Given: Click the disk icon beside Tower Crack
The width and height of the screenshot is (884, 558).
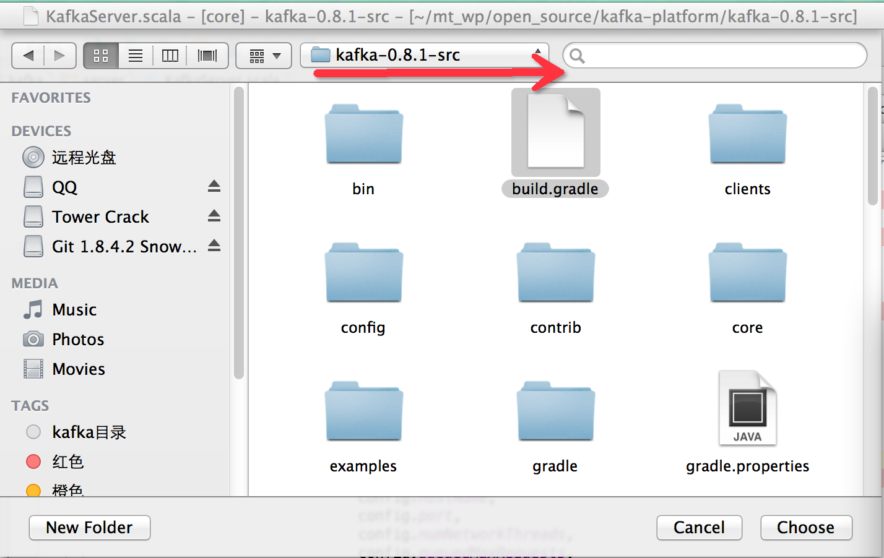Looking at the screenshot, I should click(33, 217).
